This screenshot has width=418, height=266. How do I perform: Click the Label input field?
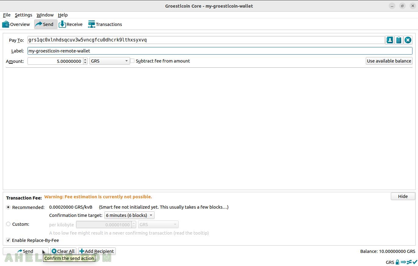(x=220, y=51)
